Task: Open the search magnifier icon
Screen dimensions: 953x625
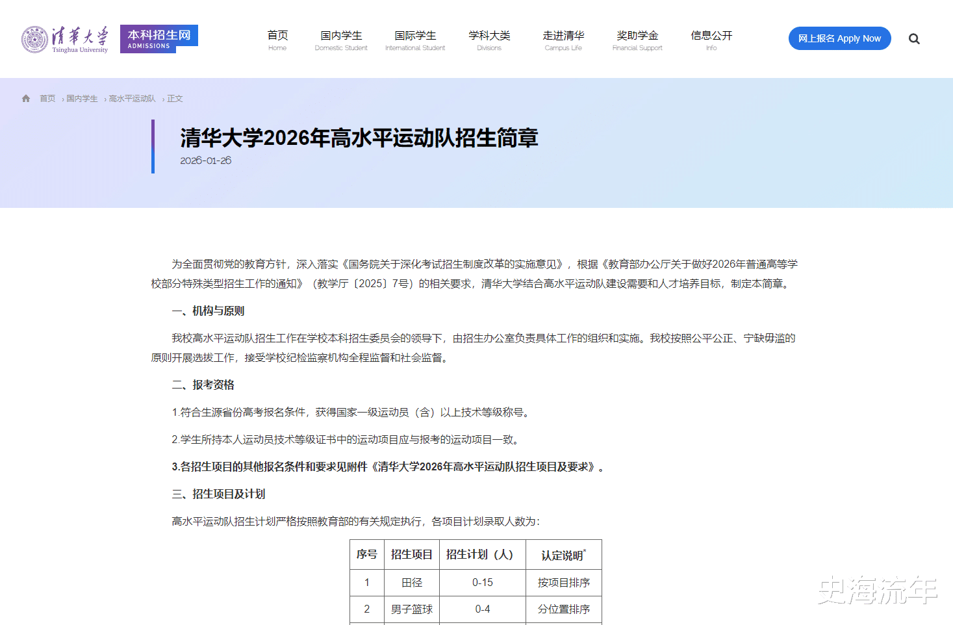Action: pos(914,39)
